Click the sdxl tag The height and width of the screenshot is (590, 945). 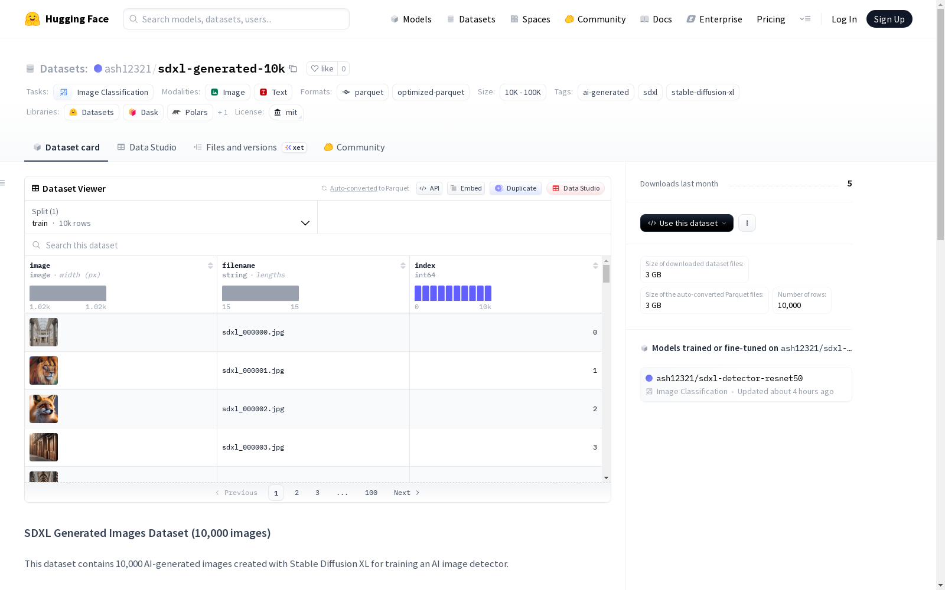650,92
